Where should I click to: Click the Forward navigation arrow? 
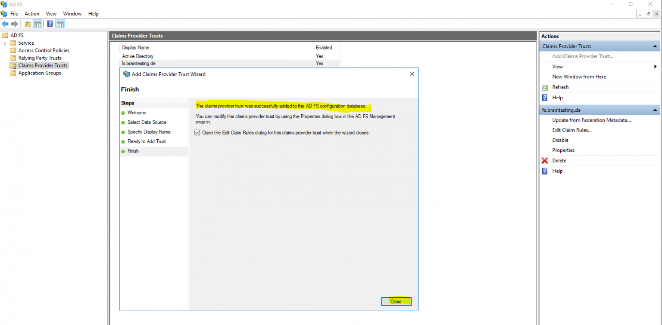coord(14,24)
